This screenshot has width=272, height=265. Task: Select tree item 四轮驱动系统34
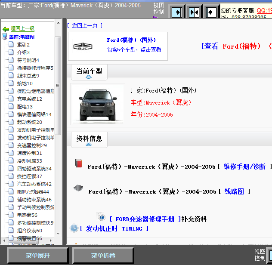34,169
